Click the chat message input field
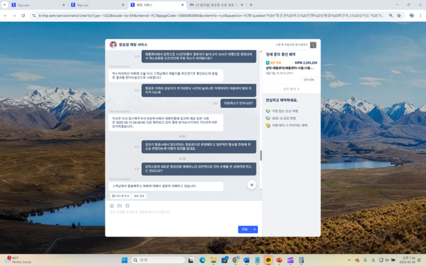426x266 pixels. 184,212
